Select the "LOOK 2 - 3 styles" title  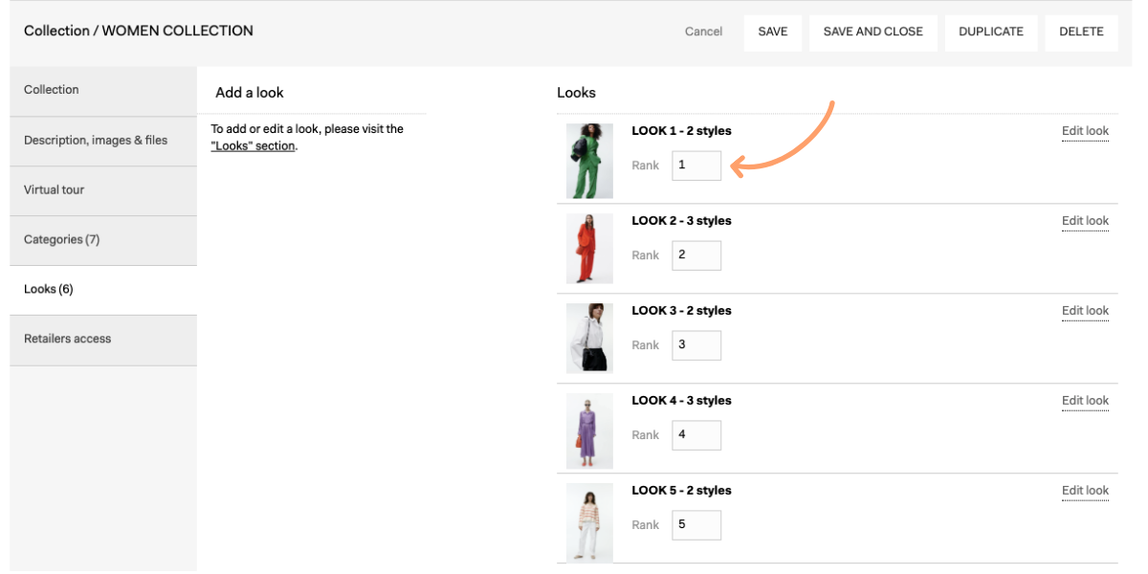click(x=681, y=221)
